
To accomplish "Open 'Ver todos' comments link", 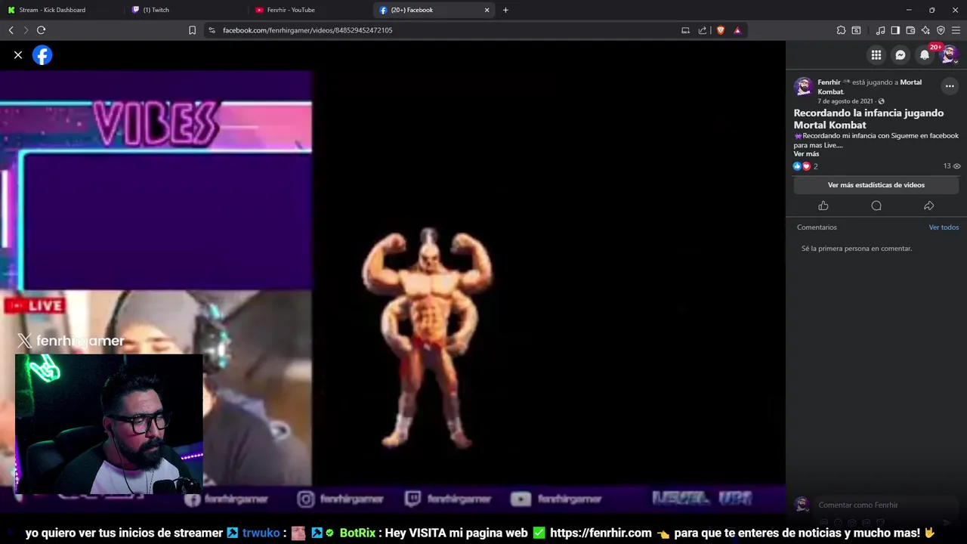I will pos(944,227).
